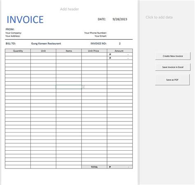195x185 pixels.
Task: Select the Your Phone Number label
Action: (95, 33)
